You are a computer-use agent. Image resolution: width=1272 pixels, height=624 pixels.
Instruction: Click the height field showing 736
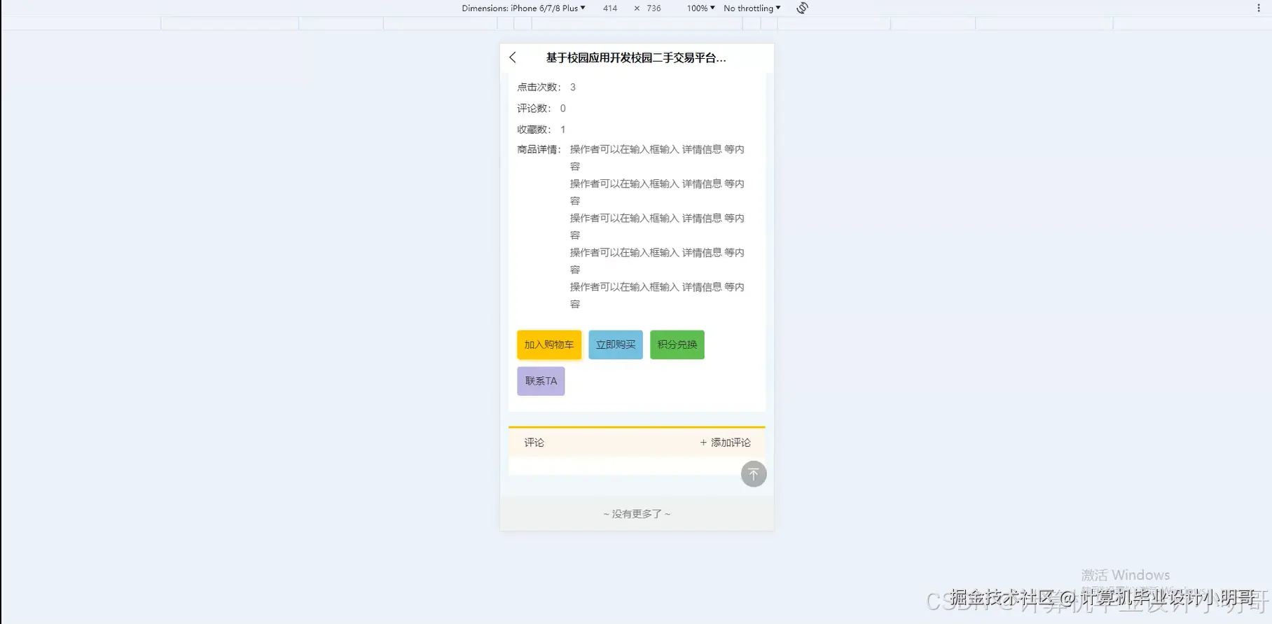tap(654, 8)
